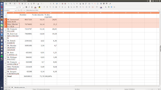Viewport: 161px width, 90px height.
Task: Toggle bold formatting
Action: 26,7
